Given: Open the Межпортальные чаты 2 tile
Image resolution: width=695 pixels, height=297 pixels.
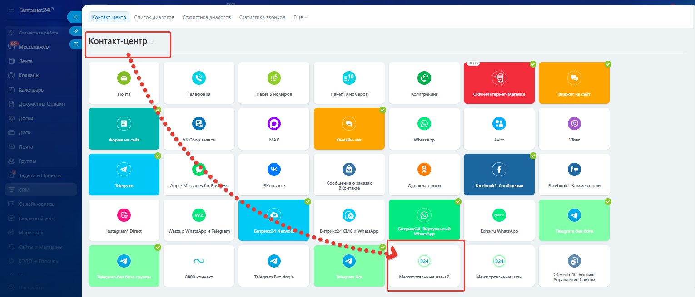Looking at the screenshot, I should click(x=424, y=266).
